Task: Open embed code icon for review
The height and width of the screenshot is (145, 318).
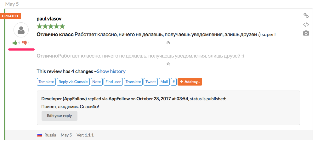Action: pyautogui.click(x=306, y=25)
